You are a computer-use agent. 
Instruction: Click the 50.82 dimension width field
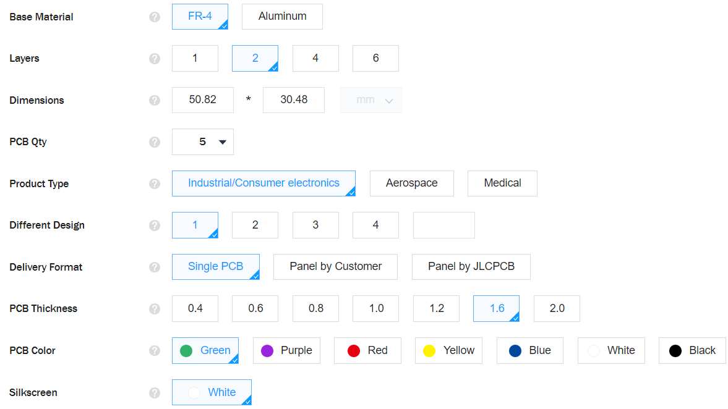pyautogui.click(x=203, y=100)
